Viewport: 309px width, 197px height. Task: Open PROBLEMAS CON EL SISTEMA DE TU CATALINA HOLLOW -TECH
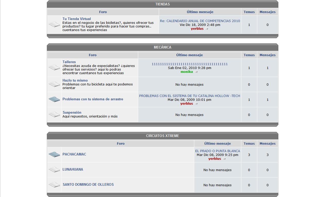click(190, 96)
